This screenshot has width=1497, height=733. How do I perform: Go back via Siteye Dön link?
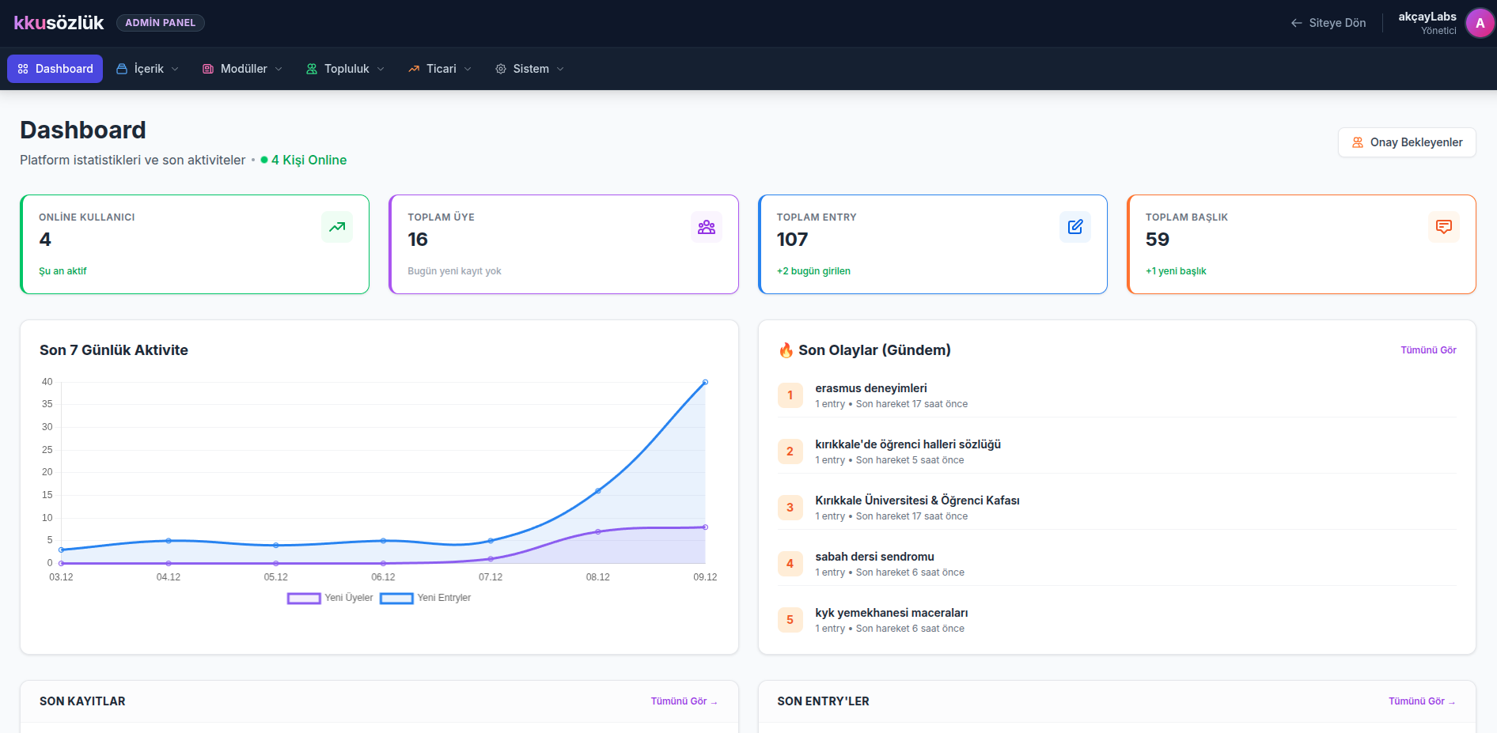1328,23
